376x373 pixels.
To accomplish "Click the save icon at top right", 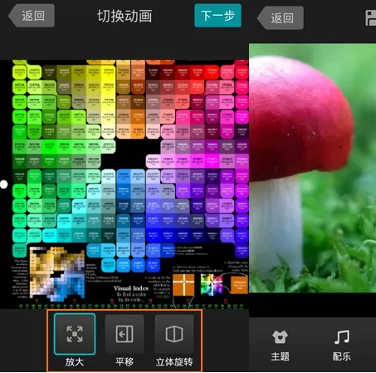I will 371,18.
